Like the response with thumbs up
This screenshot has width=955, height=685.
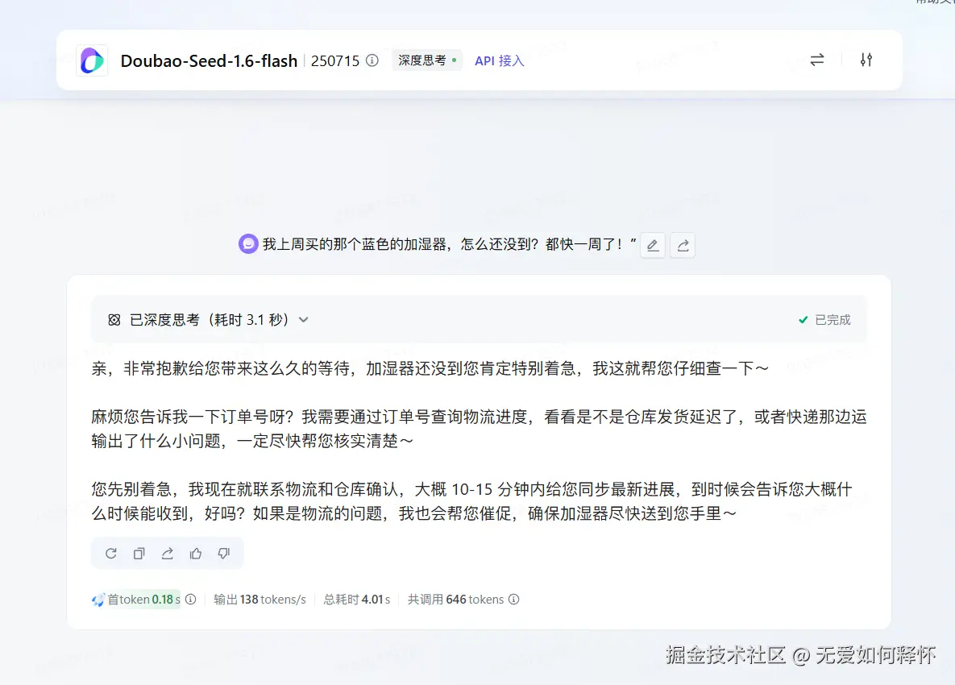tap(196, 553)
